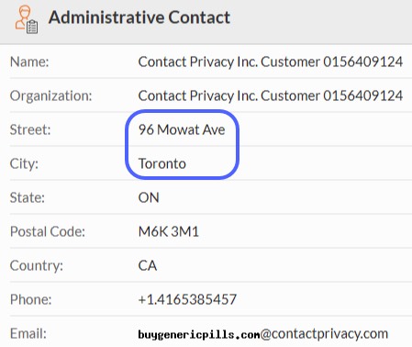
Task: Click the 96 Mowat Ave street value
Action: [182, 129]
